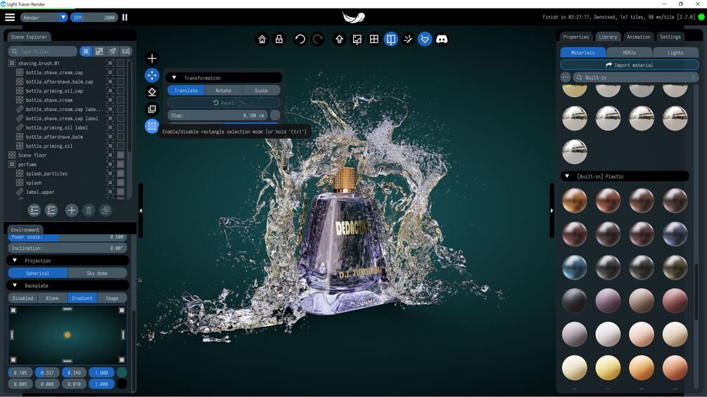Switch to Scale mode
This screenshot has width=707, height=397.
[x=261, y=91]
